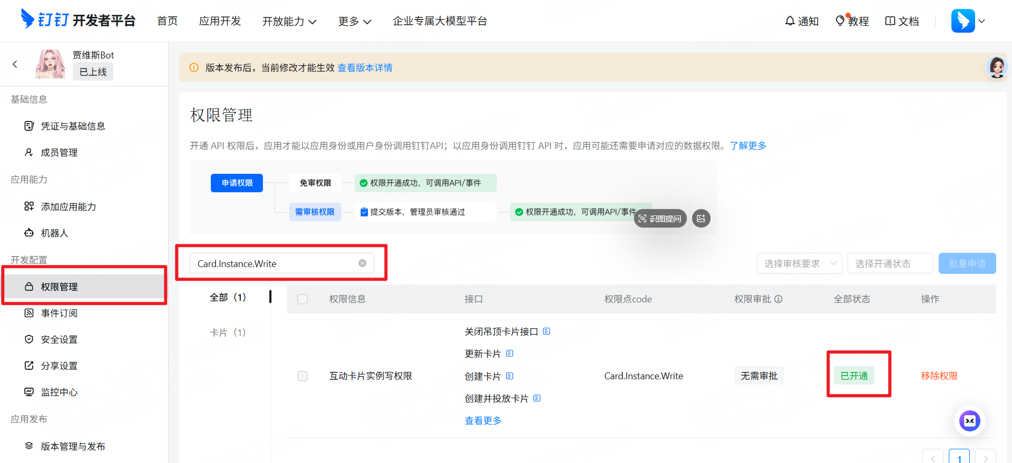Expand the 开放能力 dropdown menu
The image size is (1012, 463).
289,21
